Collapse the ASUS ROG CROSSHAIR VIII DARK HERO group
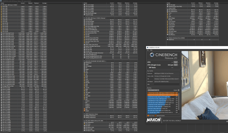 (x=84, y=61)
